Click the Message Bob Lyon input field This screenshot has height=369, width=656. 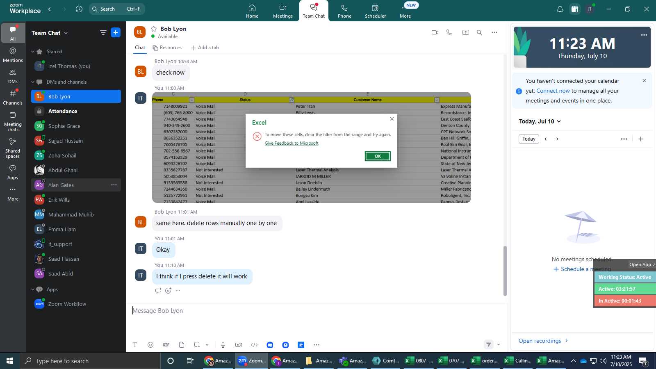click(x=316, y=311)
